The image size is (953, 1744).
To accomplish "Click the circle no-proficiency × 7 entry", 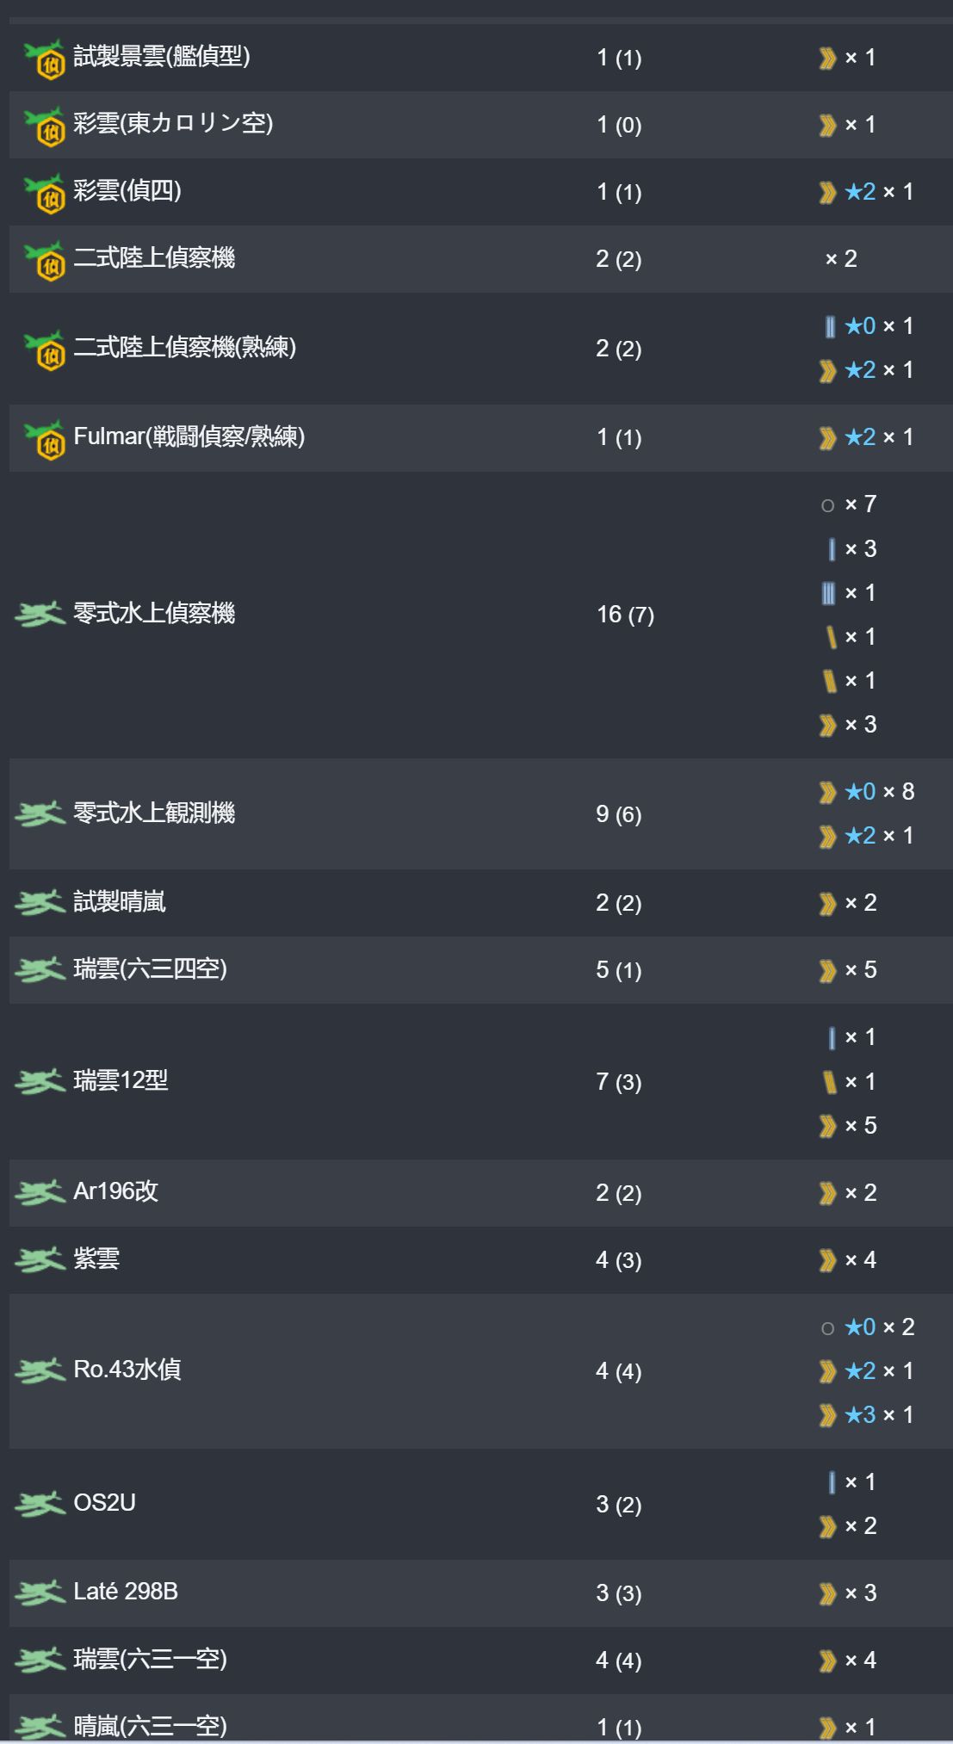I will click(x=849, y=504).
